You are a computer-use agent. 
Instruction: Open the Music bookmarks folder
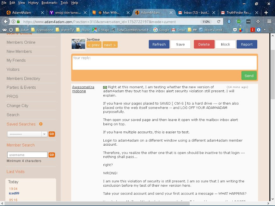83,30
